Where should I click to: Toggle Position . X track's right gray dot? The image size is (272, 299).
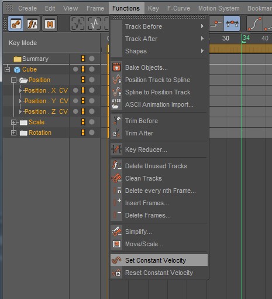click(92, 90)
